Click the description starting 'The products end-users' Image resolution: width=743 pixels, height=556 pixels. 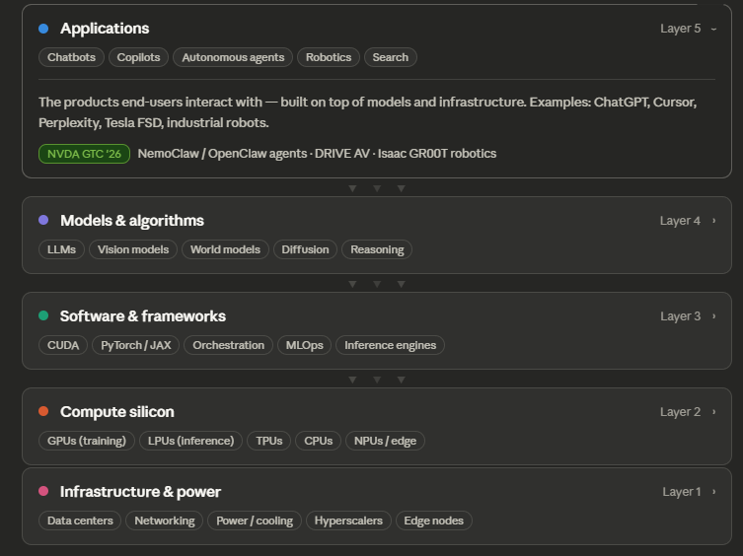pos(368,112)
